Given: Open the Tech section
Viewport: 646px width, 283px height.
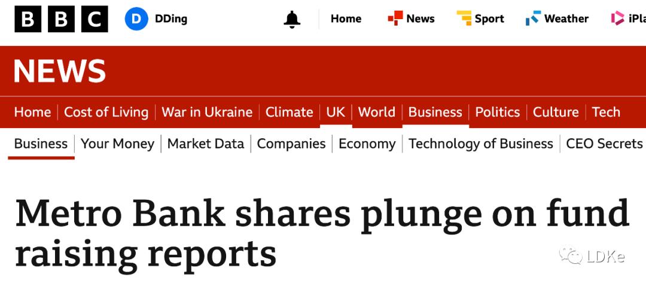Looking at the screenshot, I should 606,112.
